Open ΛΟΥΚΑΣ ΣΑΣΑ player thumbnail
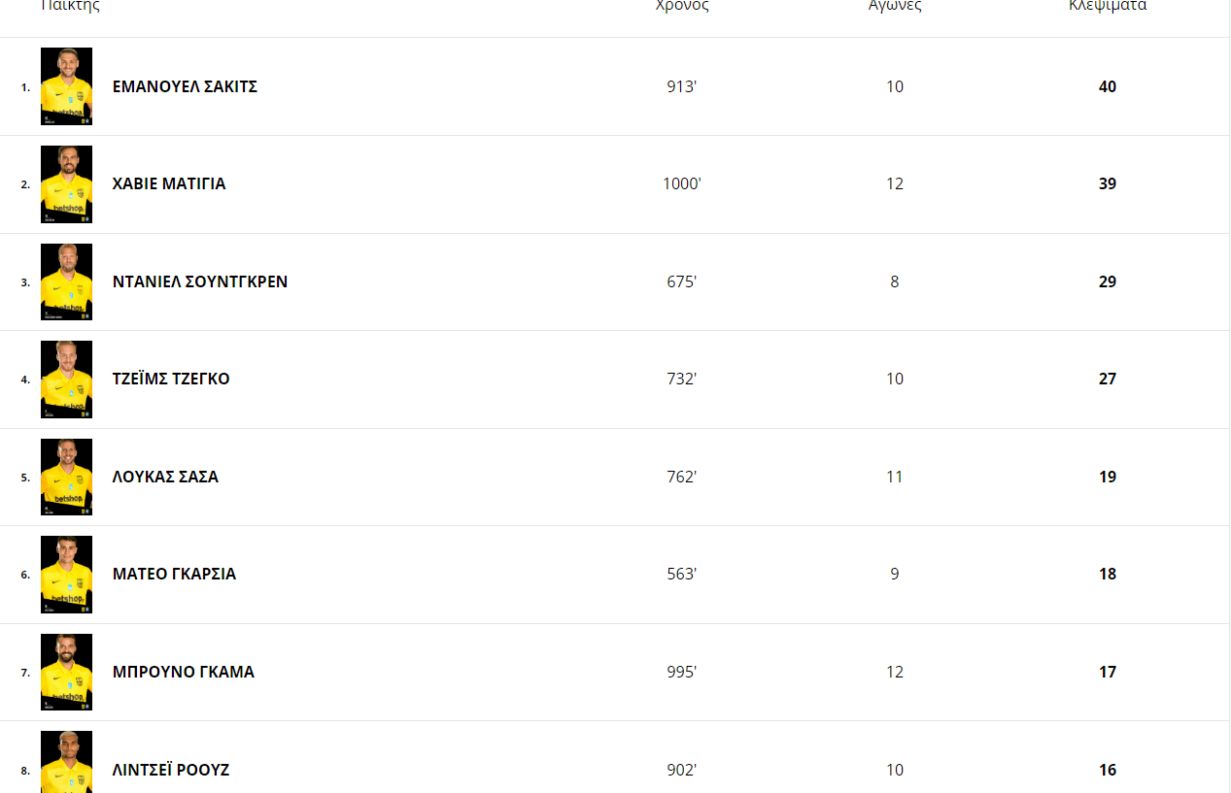 point(66,477)
